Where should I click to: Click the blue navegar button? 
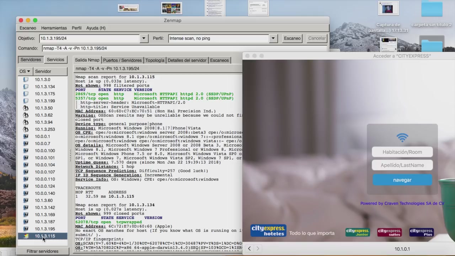tap(402, 180)
